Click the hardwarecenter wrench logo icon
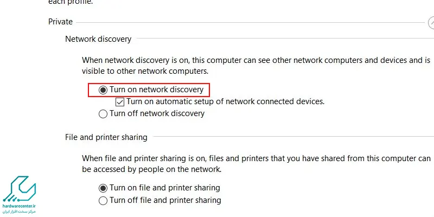The width and height of the screenshot is (434, 217). coord(19,189)
